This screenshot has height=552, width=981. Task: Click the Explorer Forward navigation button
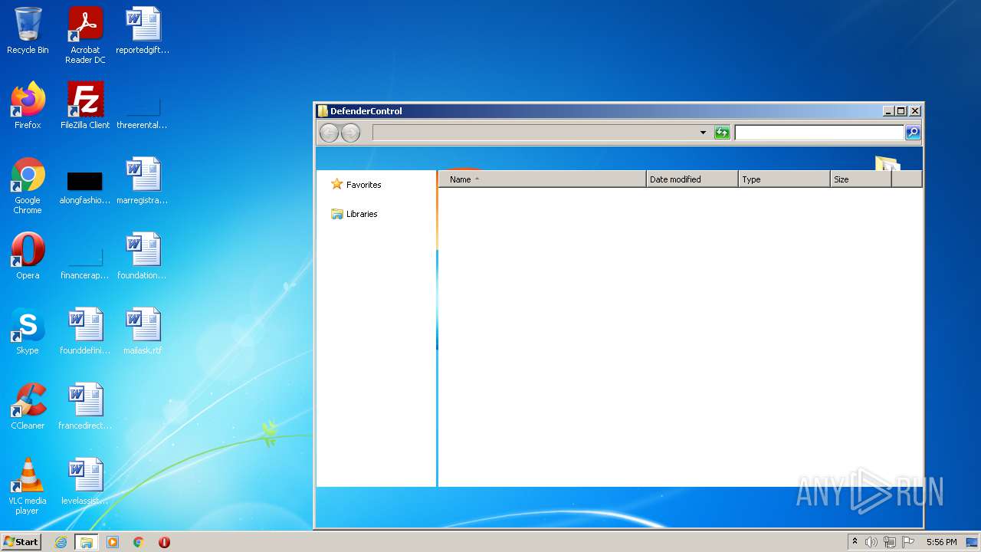pos(350,133)
